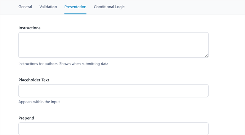245x135 pixels.
Task: Click the Prepend label
Action: tap(26, 118)
